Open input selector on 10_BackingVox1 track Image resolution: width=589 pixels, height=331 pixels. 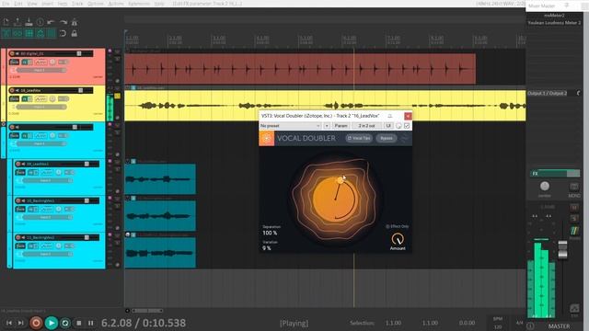[47, 217]
